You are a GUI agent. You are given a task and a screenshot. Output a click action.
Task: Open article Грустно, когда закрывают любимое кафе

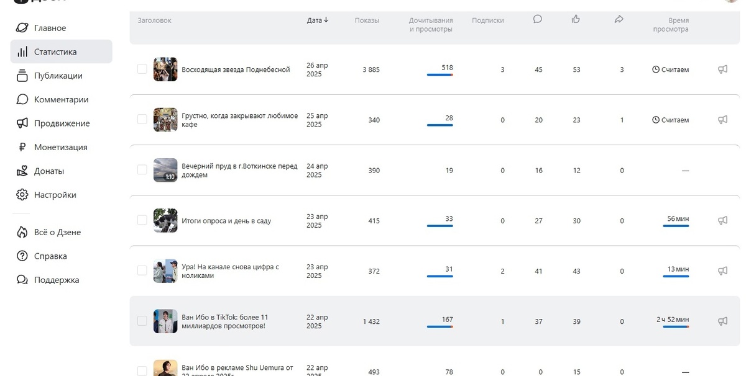pos(239,120)
